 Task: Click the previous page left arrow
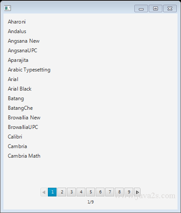44,192
